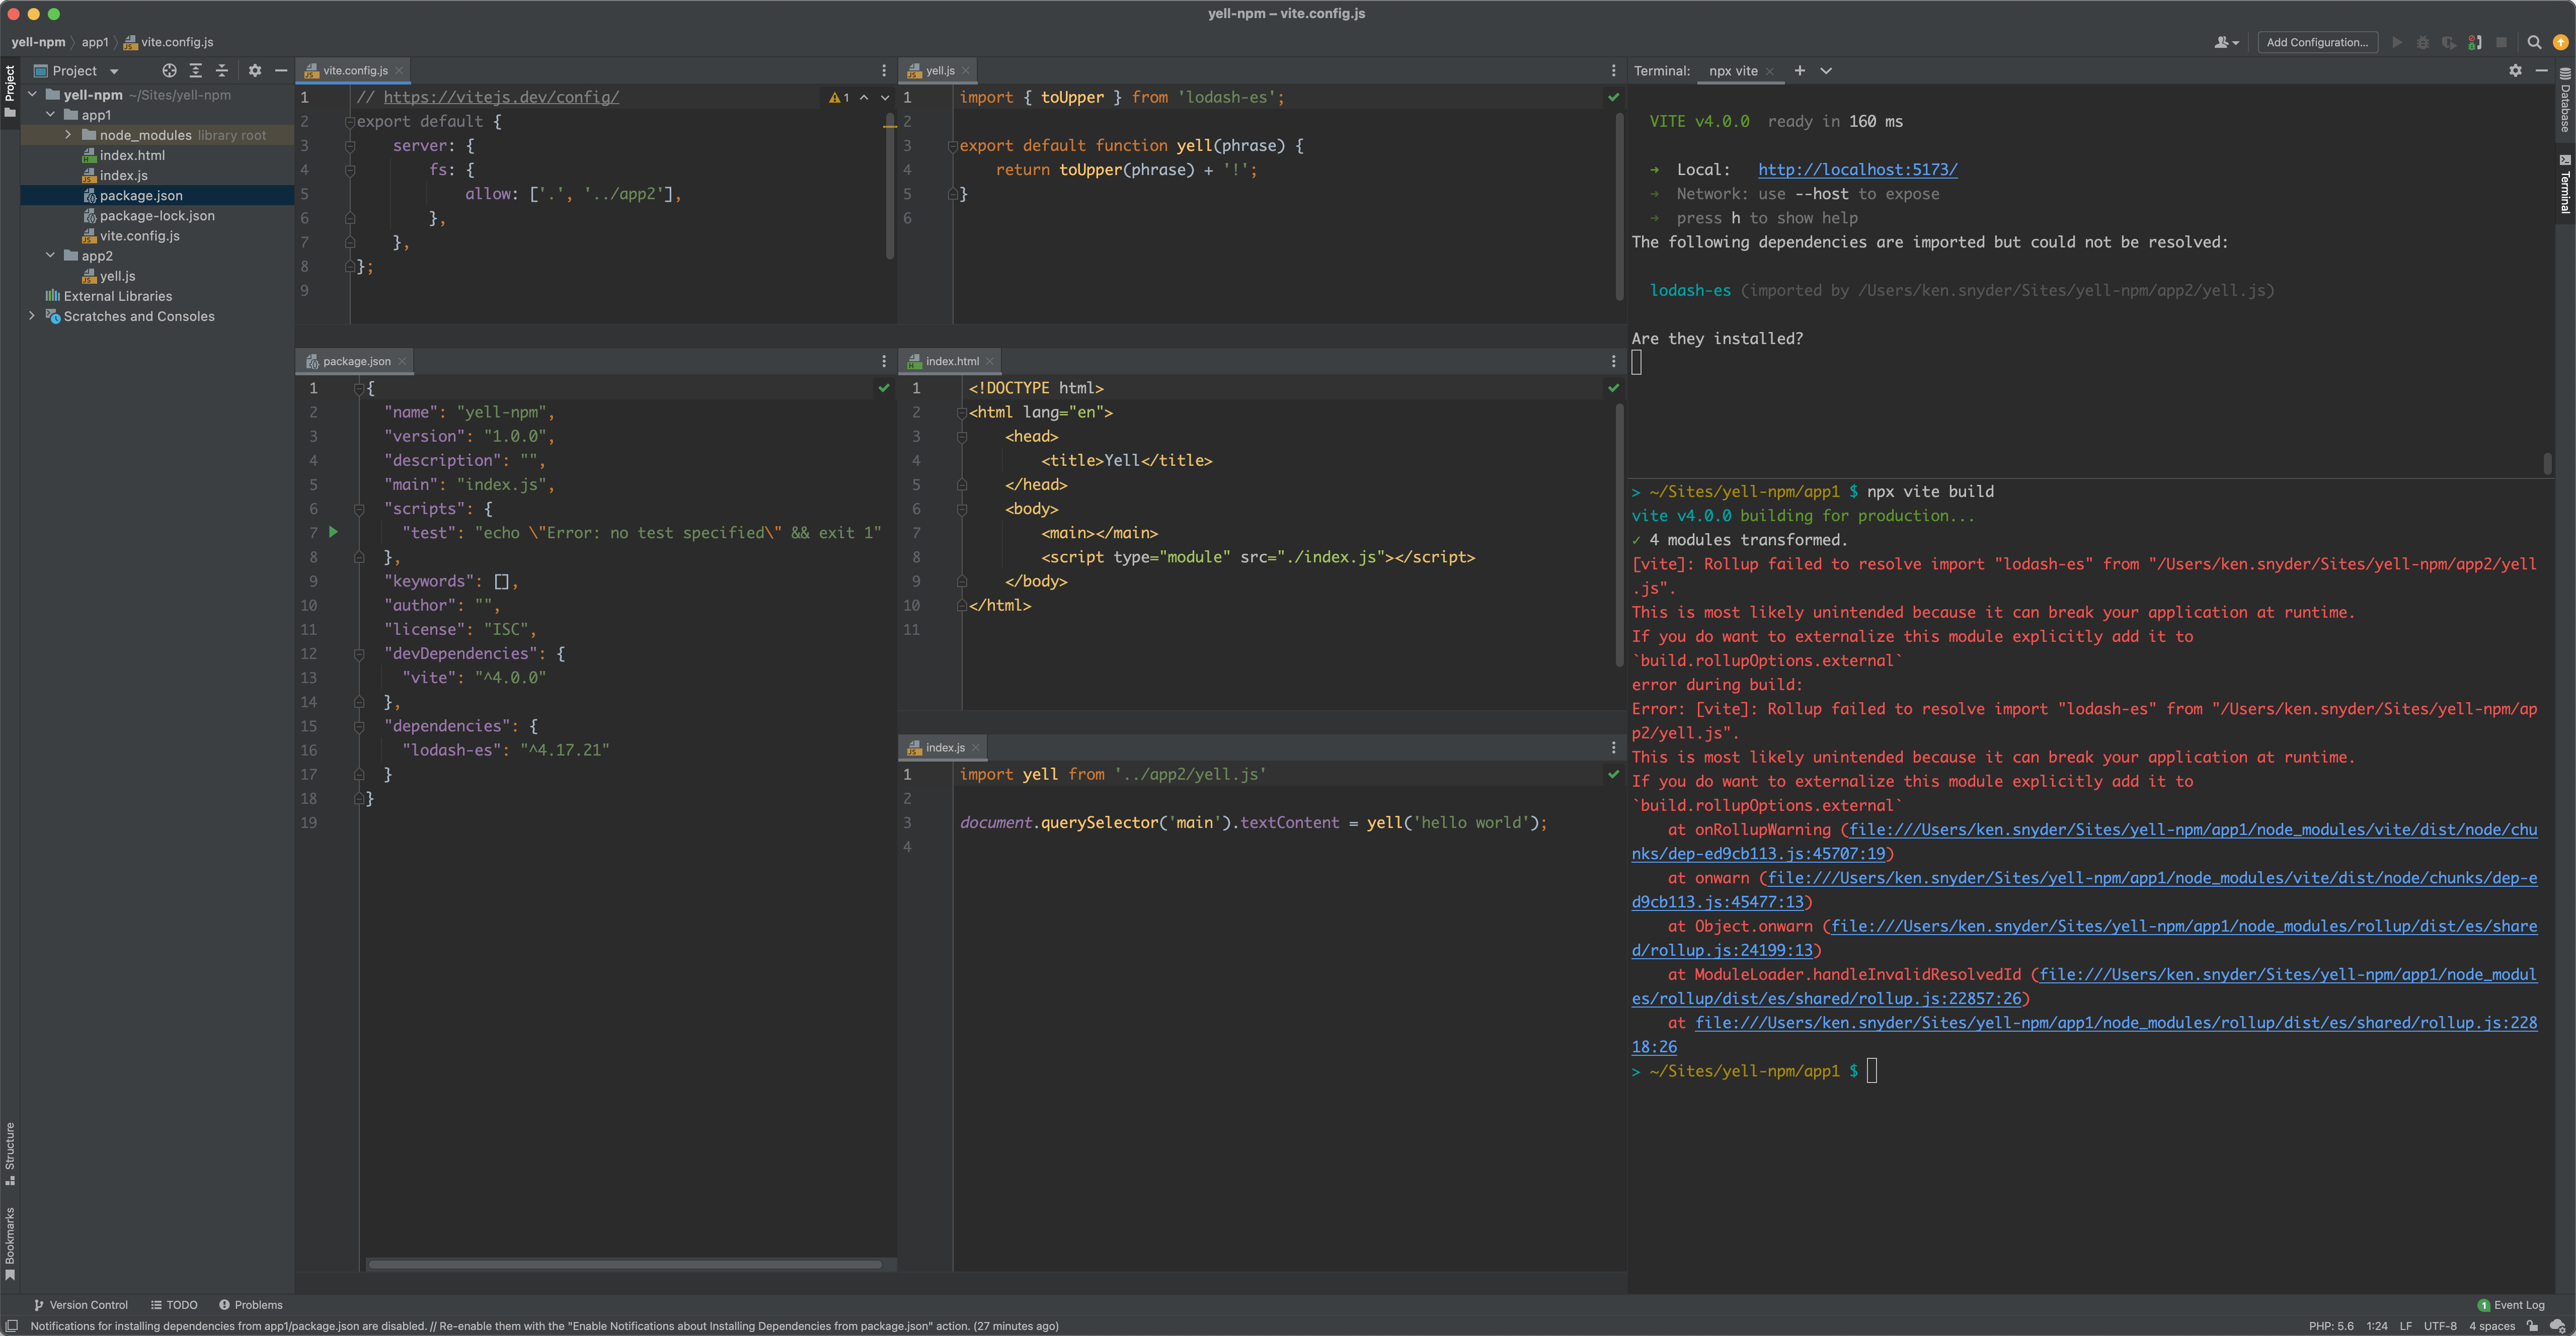Open the Problems tool tab
The image size is (2576, 1336).
click(251, 1305)
